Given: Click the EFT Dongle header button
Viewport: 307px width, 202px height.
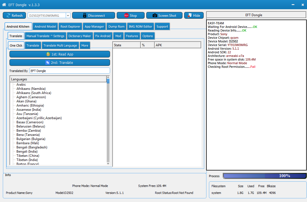Looking at the screenshot, I should pos(256,15).
